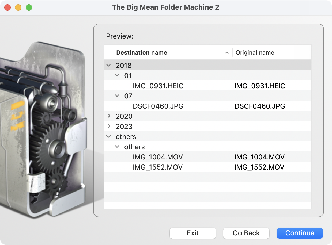Screen dimensions: 332x245
Task: Click original name IMG_1552.MOV cell
Action: point(259,167)
